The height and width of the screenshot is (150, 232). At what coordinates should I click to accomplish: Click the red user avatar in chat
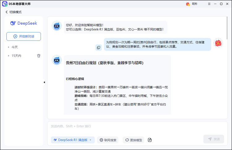[x=218, y=43]
